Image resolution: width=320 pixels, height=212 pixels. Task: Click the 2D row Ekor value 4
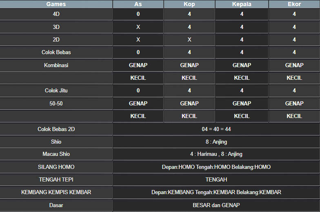coord(294,39)
